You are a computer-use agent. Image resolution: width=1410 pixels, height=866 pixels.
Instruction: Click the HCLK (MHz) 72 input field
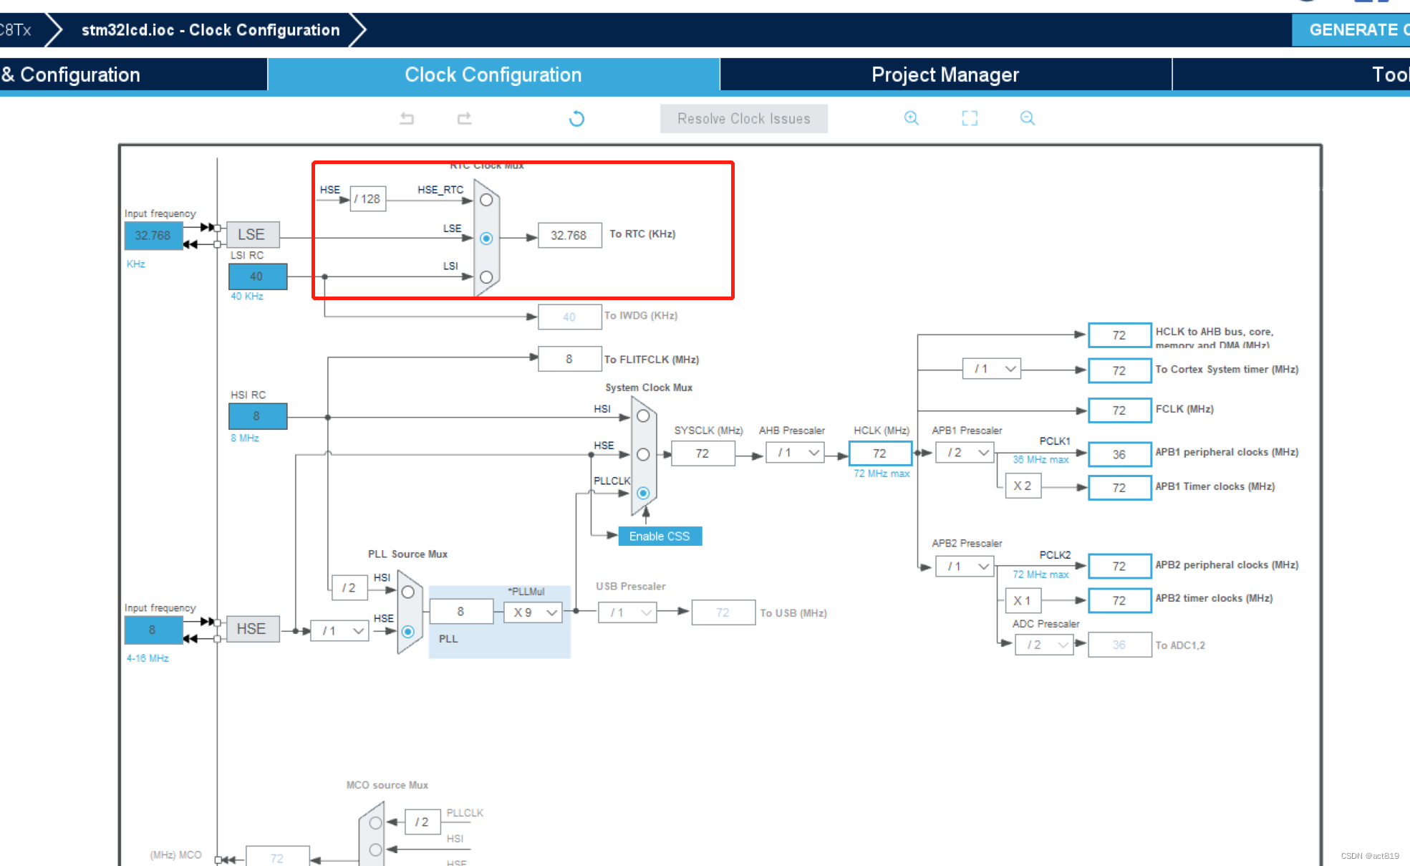pos(879,453)
